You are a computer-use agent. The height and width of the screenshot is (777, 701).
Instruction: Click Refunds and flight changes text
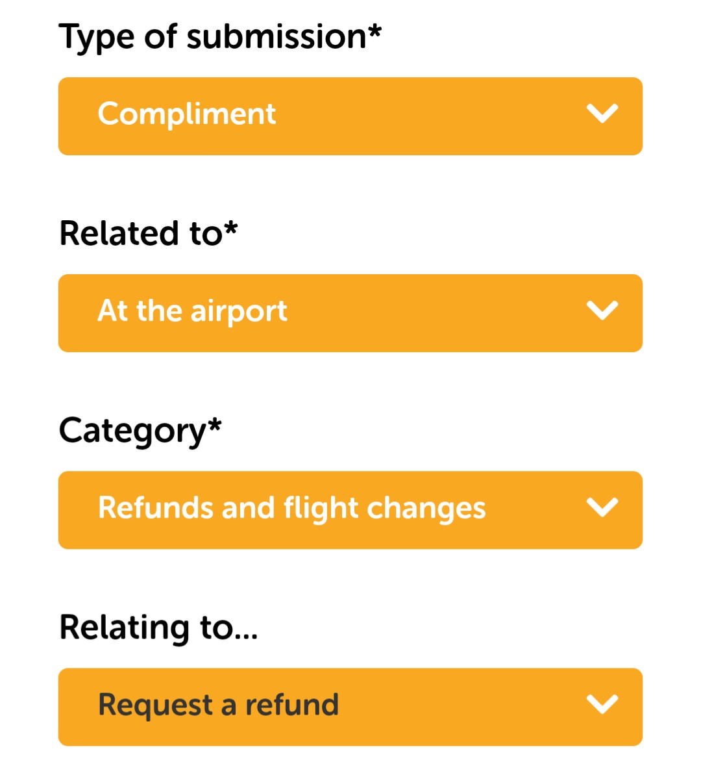pyautogui.click(x=291, y=509)
